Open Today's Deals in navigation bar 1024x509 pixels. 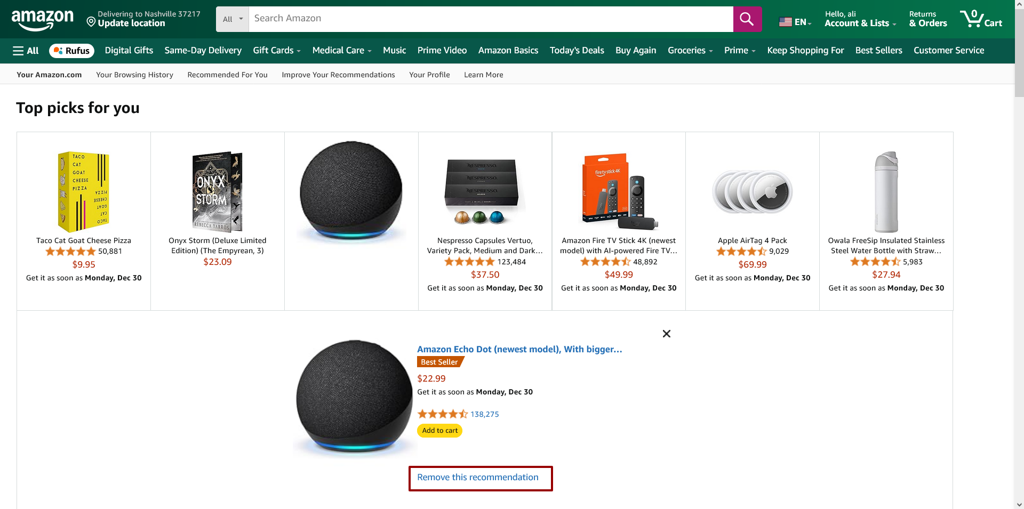tap(577, 51)
